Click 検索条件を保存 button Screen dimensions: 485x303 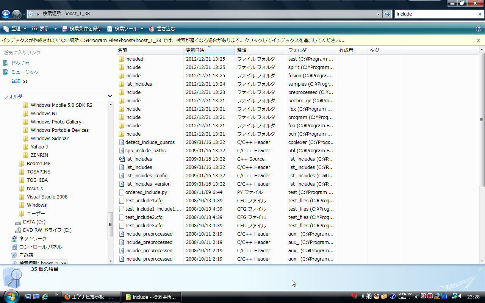pyautogui.click(x=82, y=29)
